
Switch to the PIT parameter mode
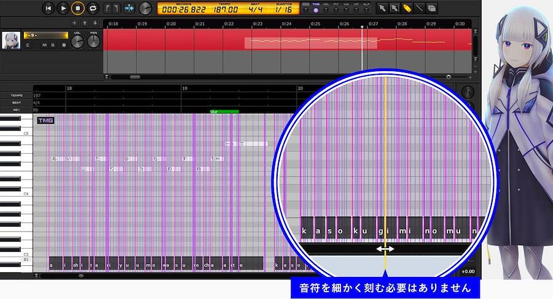(336, 7)
